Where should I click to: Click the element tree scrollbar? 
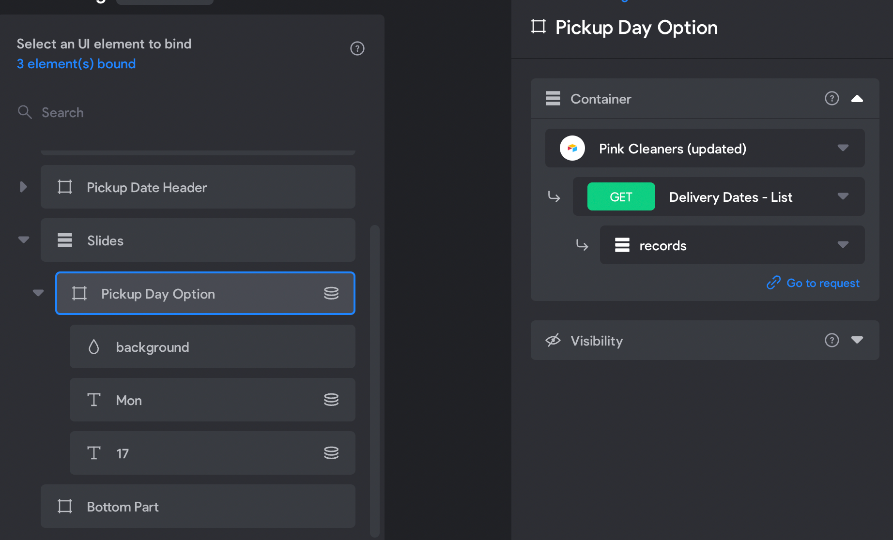click(x=375, y=380)
